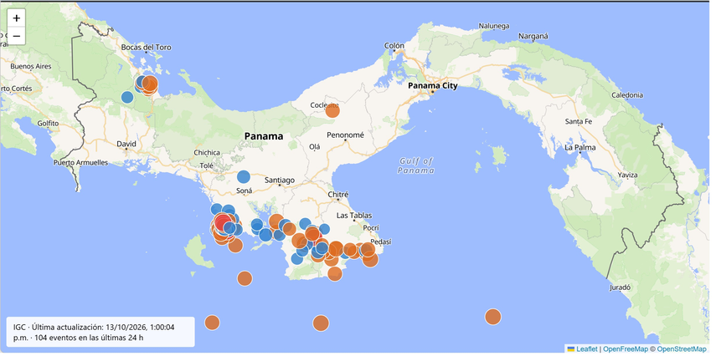Click the orange marker cluster near Bocas del Toro
This screenshot has width=716, height=356.
[149, 84]
